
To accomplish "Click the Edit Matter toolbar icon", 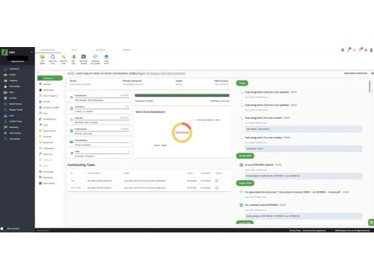I will tap(43, 57).
